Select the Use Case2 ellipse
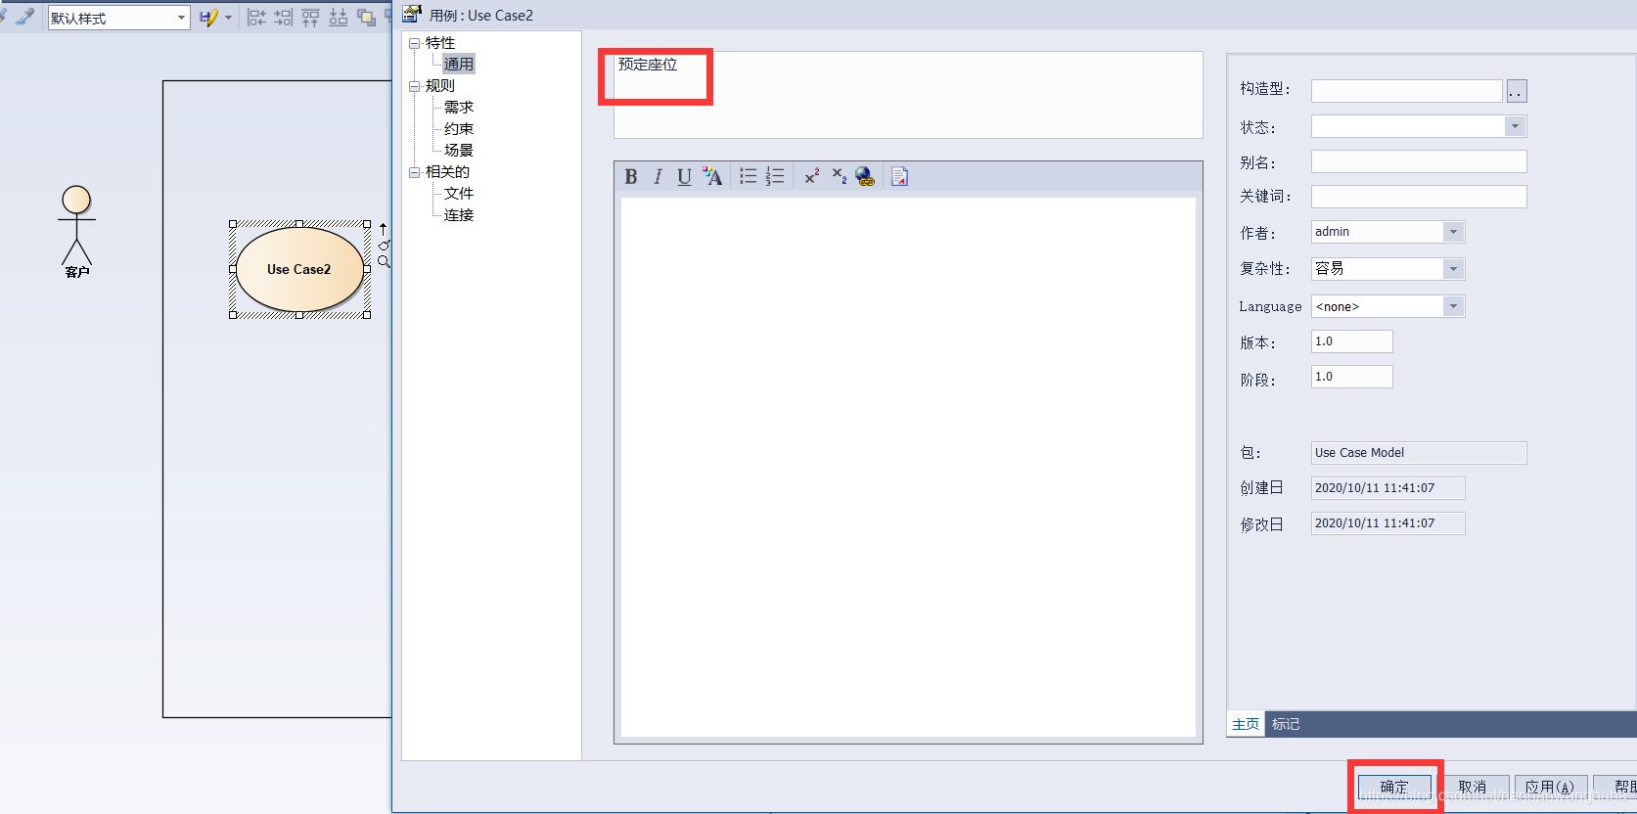Viewport: 1637px width, 814px height. coord(299,269)
